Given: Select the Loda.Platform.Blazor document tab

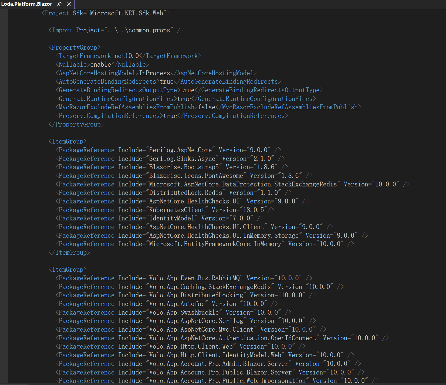Looking at the screenshot, I should pos(26,4).
